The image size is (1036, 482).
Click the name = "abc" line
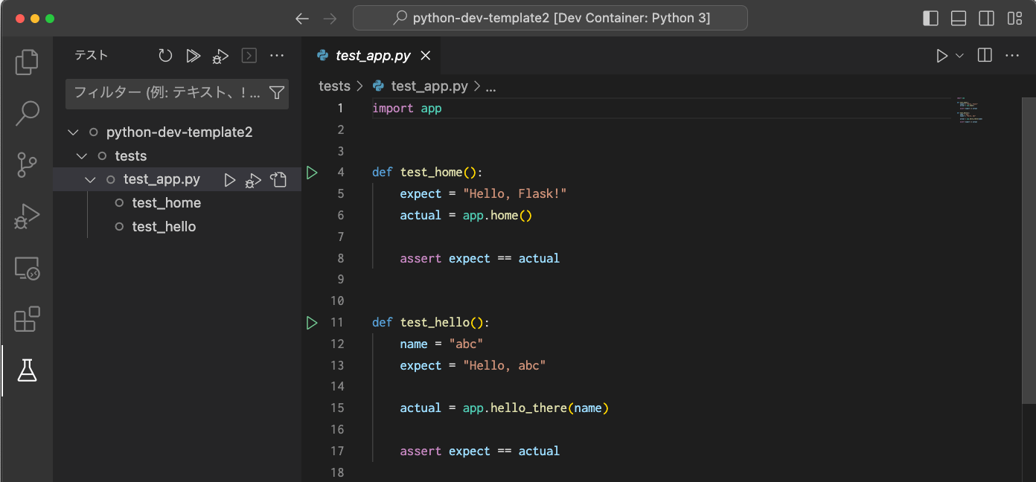(x=442, y=344)
